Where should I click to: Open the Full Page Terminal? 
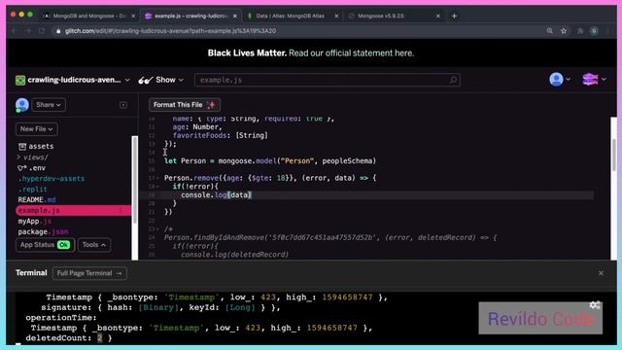89,273
